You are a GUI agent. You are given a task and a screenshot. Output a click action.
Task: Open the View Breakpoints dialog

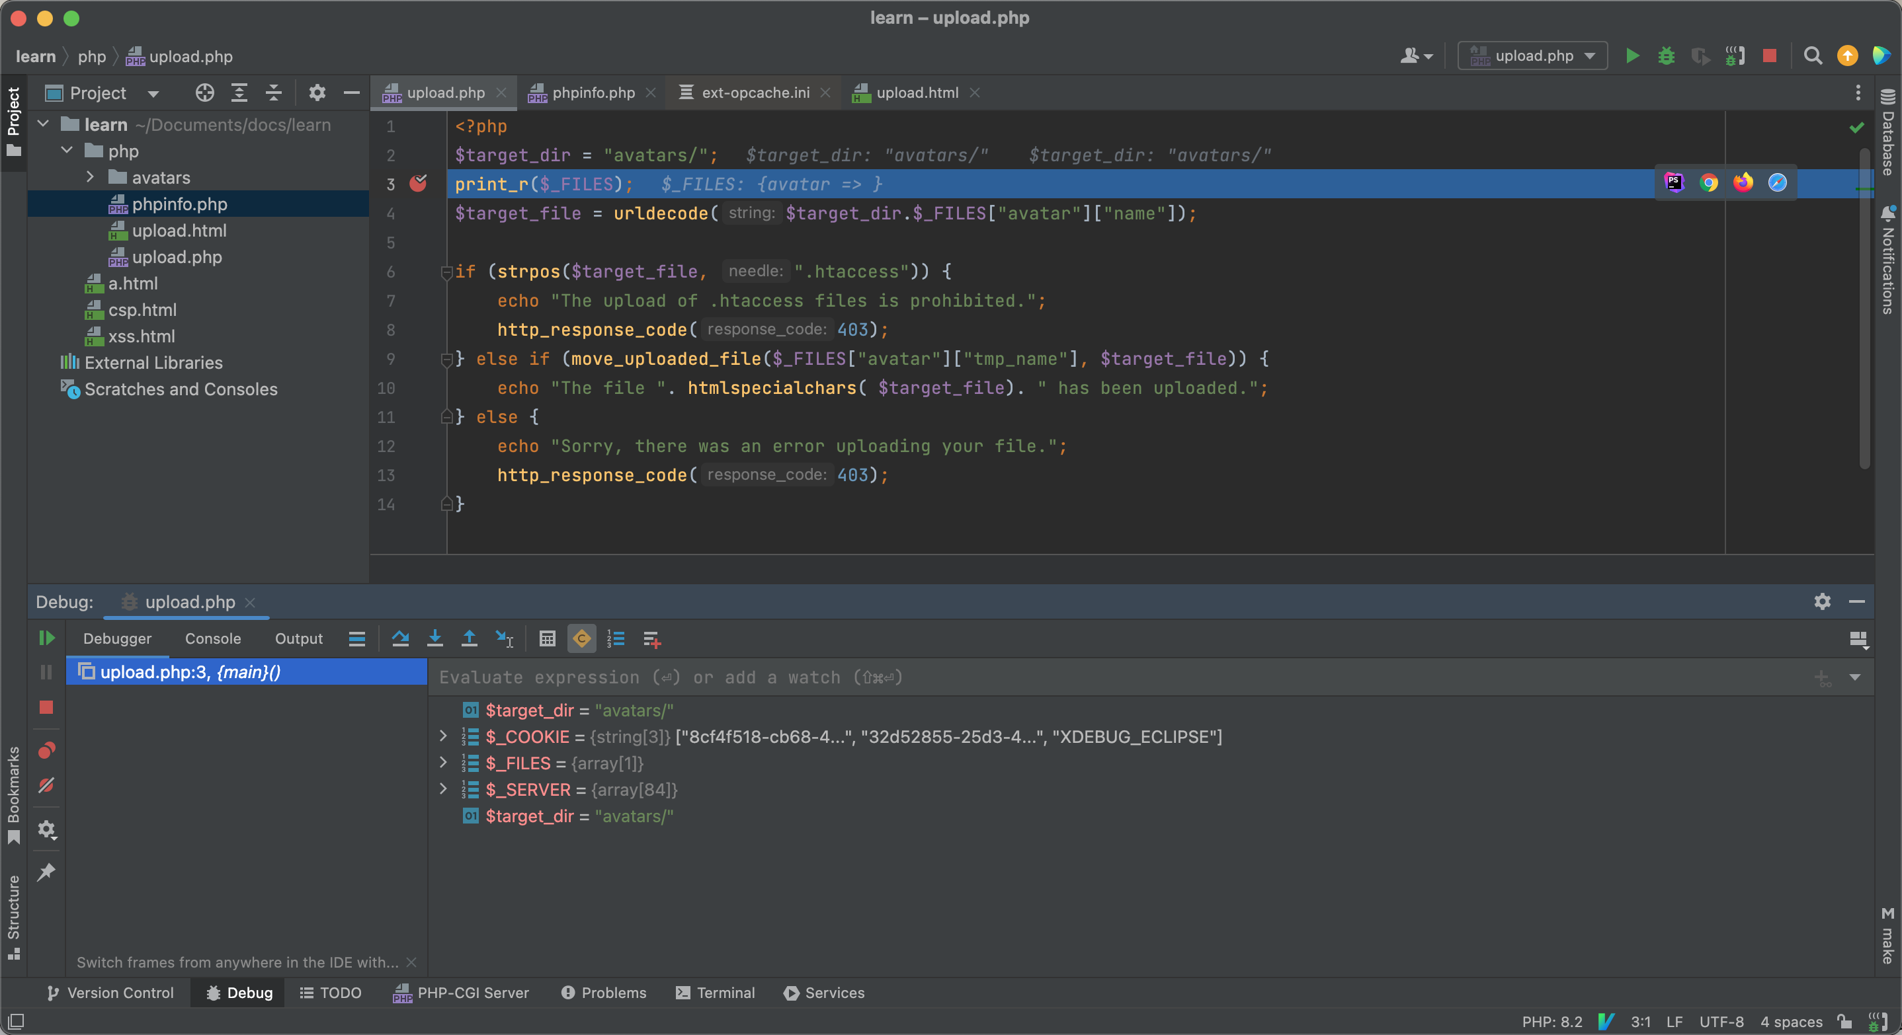point(46,751)
